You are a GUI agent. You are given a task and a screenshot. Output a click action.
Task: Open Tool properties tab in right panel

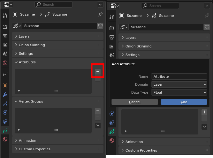112,17
